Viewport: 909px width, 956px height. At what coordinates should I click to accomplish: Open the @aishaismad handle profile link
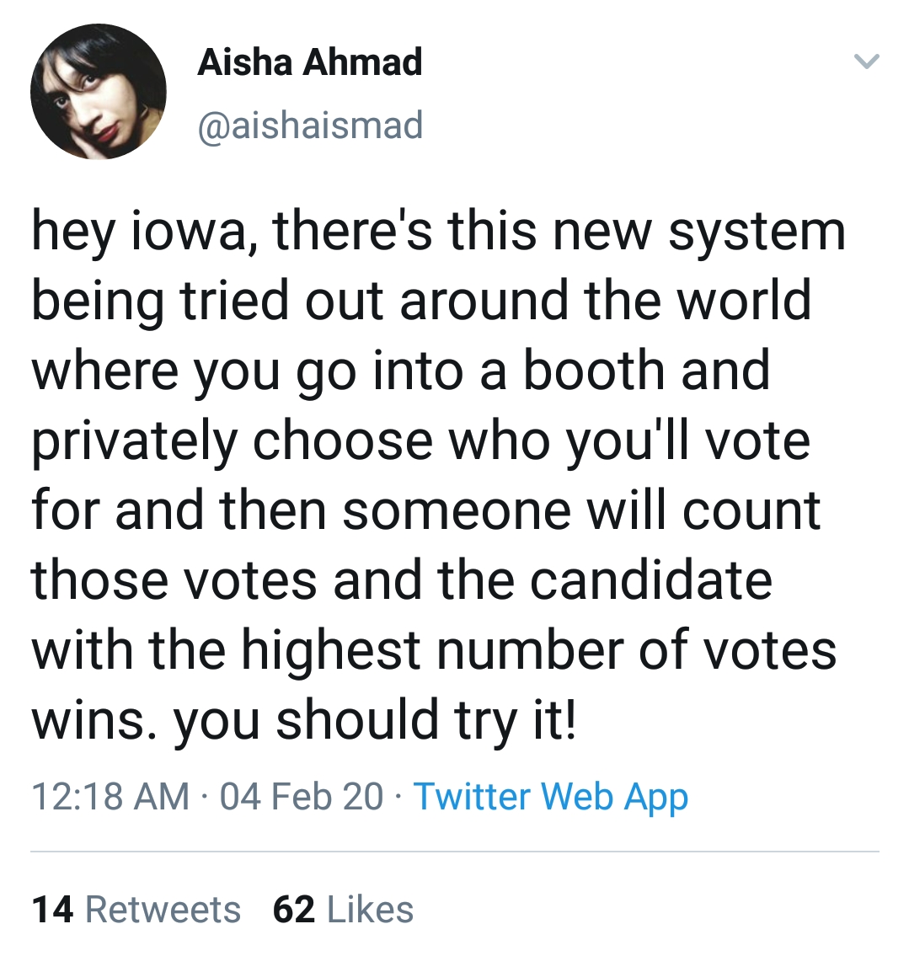[310, 125]
